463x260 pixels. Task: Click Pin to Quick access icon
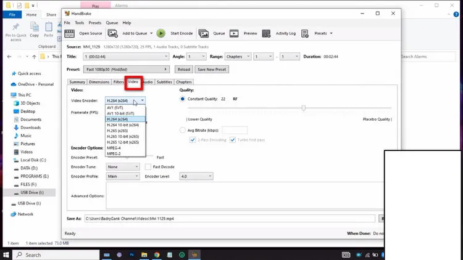[15, 27]
